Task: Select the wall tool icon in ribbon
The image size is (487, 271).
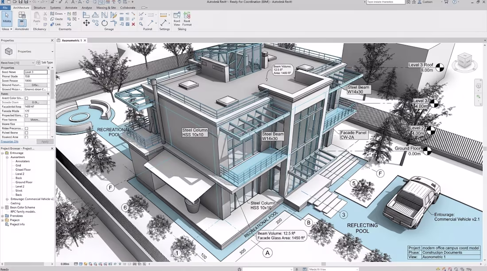Action: 86,15
